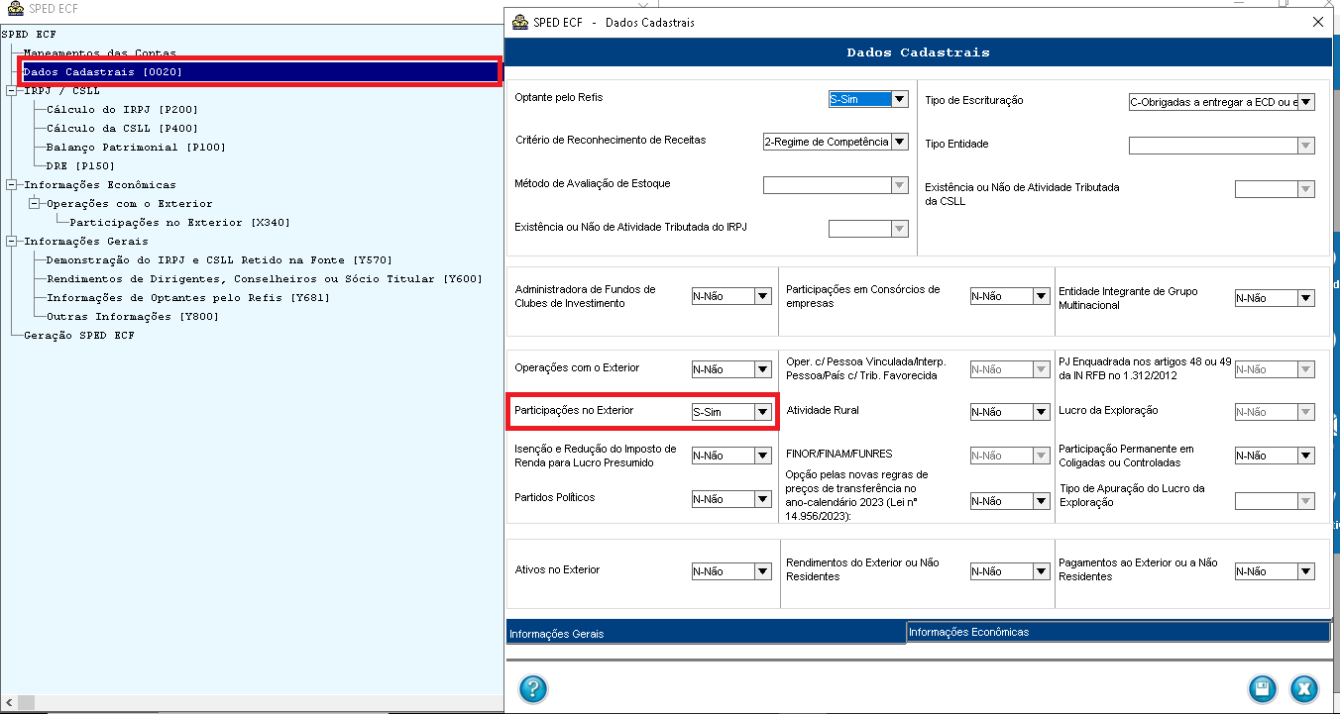
Task: Close the Dados Cadastrais dialog window
Action: [x=1317, y=22]
